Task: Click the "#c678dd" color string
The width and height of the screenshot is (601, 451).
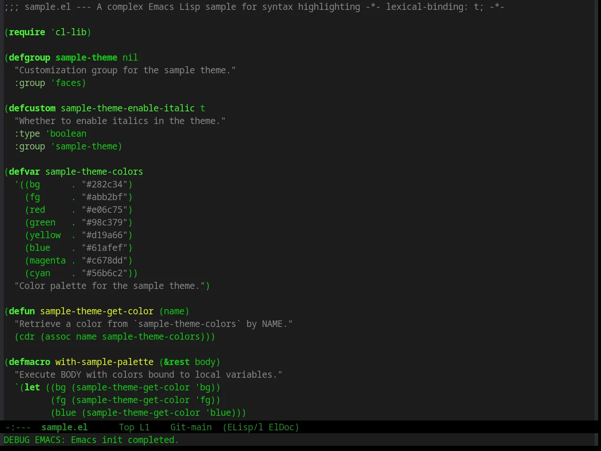Action: (x=105, y=260)
